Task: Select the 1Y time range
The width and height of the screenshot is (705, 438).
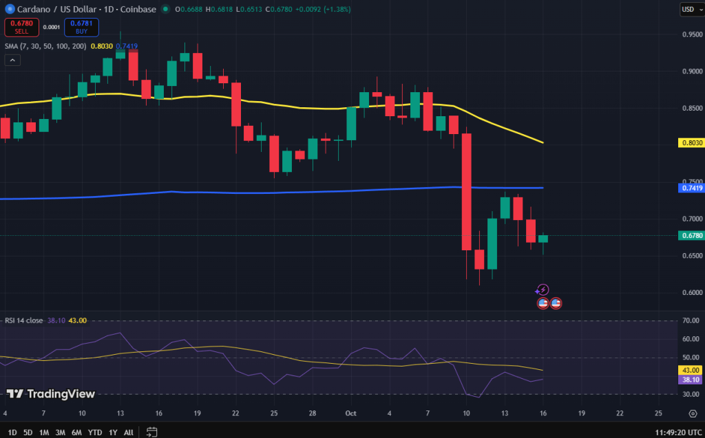Action: [x=113, y=432]
